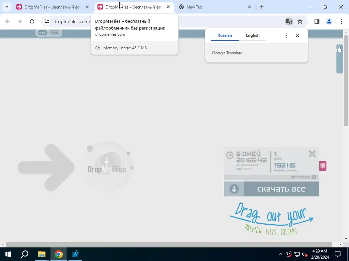This screenshot has height=261, width=349.
Task: Switch site language to ENG
Action: coord(54,33)
